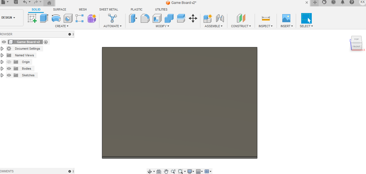The height and width of the screenshot is (174, 366).
Task: Switch to the SOLID tab
Action: point(36,9)
